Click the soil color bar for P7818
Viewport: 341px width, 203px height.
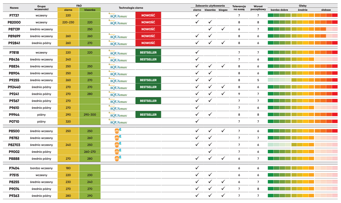[x=303, y=53]
